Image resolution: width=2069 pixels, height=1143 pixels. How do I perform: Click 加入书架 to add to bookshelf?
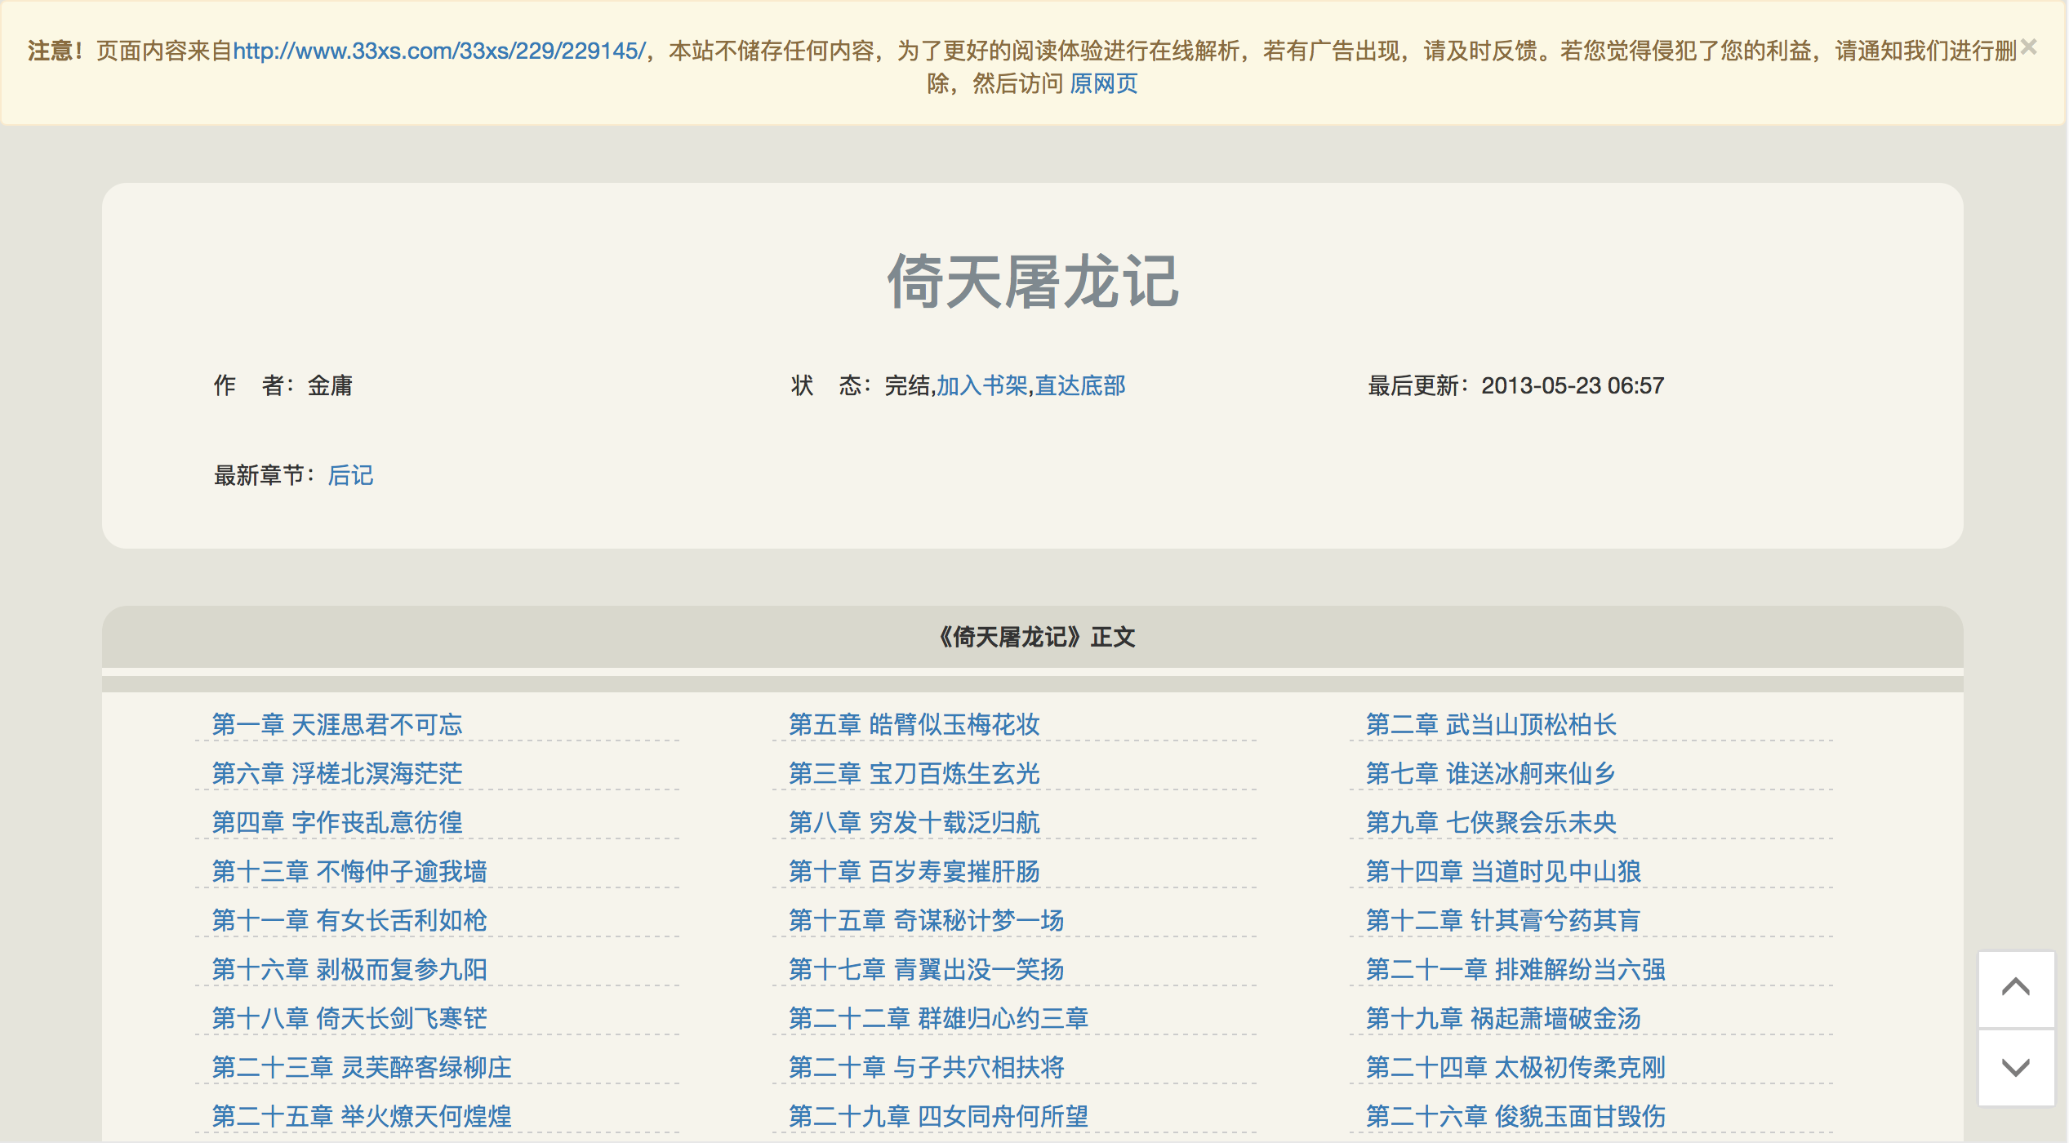981,385
